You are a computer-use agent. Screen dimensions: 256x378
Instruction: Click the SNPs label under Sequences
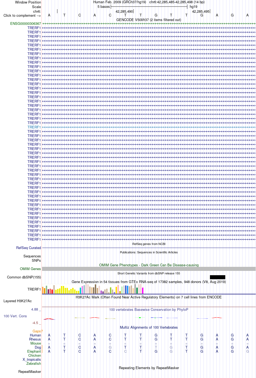pyautogui.click(x=36, y=260)
